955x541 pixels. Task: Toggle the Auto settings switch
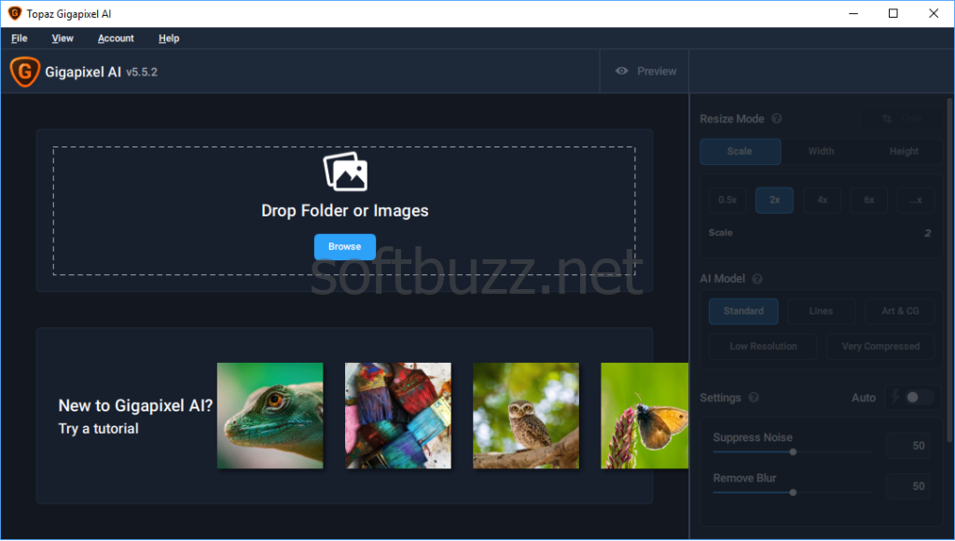(918, 398)
